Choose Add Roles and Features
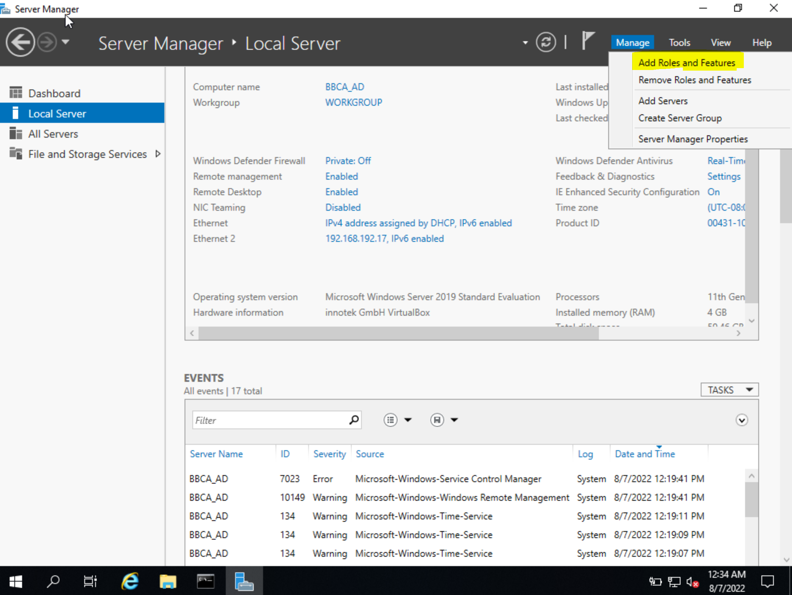The width and height of the screenshot is (792, 595). [687, 63]
